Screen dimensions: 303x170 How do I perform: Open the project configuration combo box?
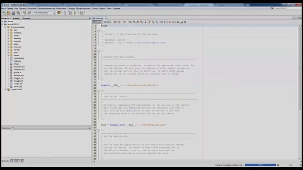point(45,13)
